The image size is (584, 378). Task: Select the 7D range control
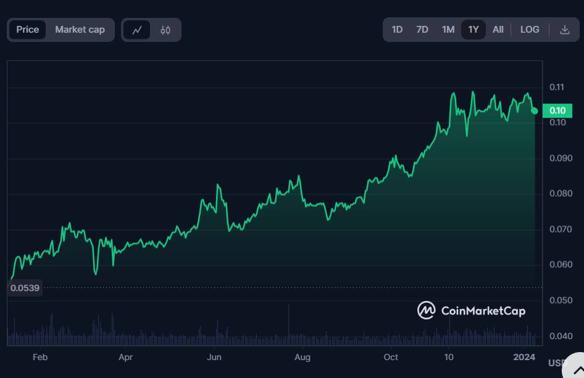(422, 29)
